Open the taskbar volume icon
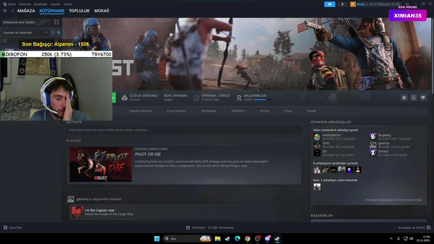 (411, 239)
